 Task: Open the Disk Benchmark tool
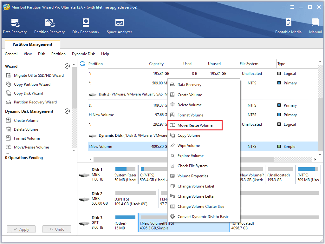pyautogui.click(x=86, y=26)
